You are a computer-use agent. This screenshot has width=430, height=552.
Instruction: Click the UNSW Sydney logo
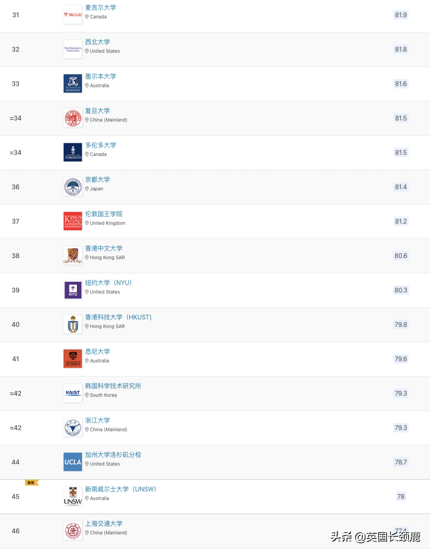[x=73, y=497]
